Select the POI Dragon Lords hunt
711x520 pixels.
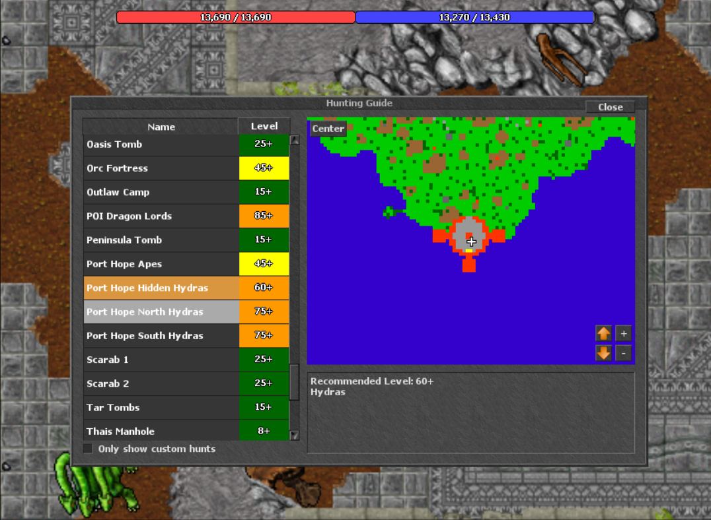(x=186, y=216)
